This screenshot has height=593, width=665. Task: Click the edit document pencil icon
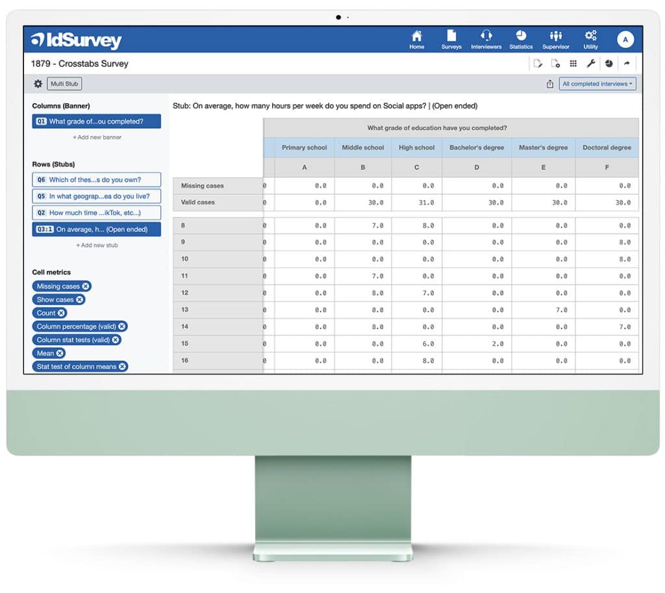(537, 64)
